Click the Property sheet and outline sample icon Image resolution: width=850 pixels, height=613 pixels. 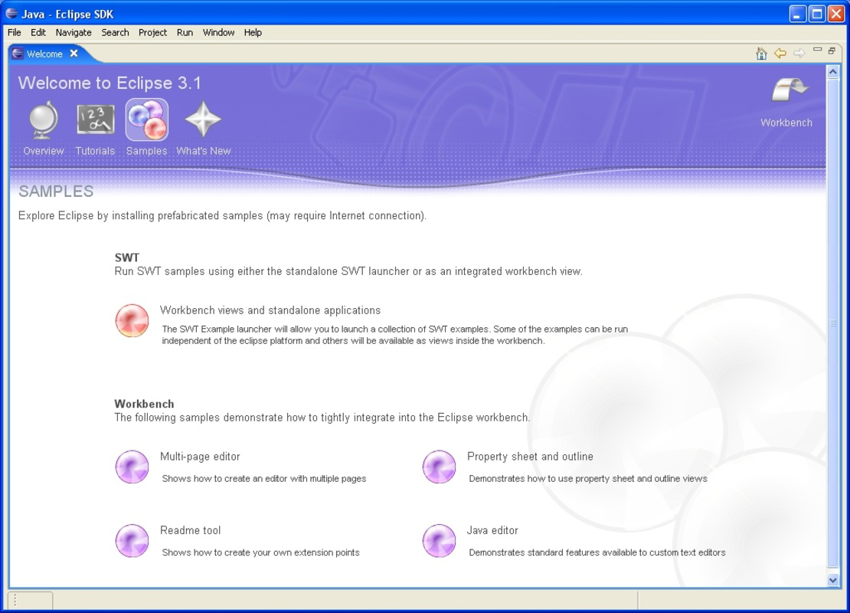click(439, 466)
